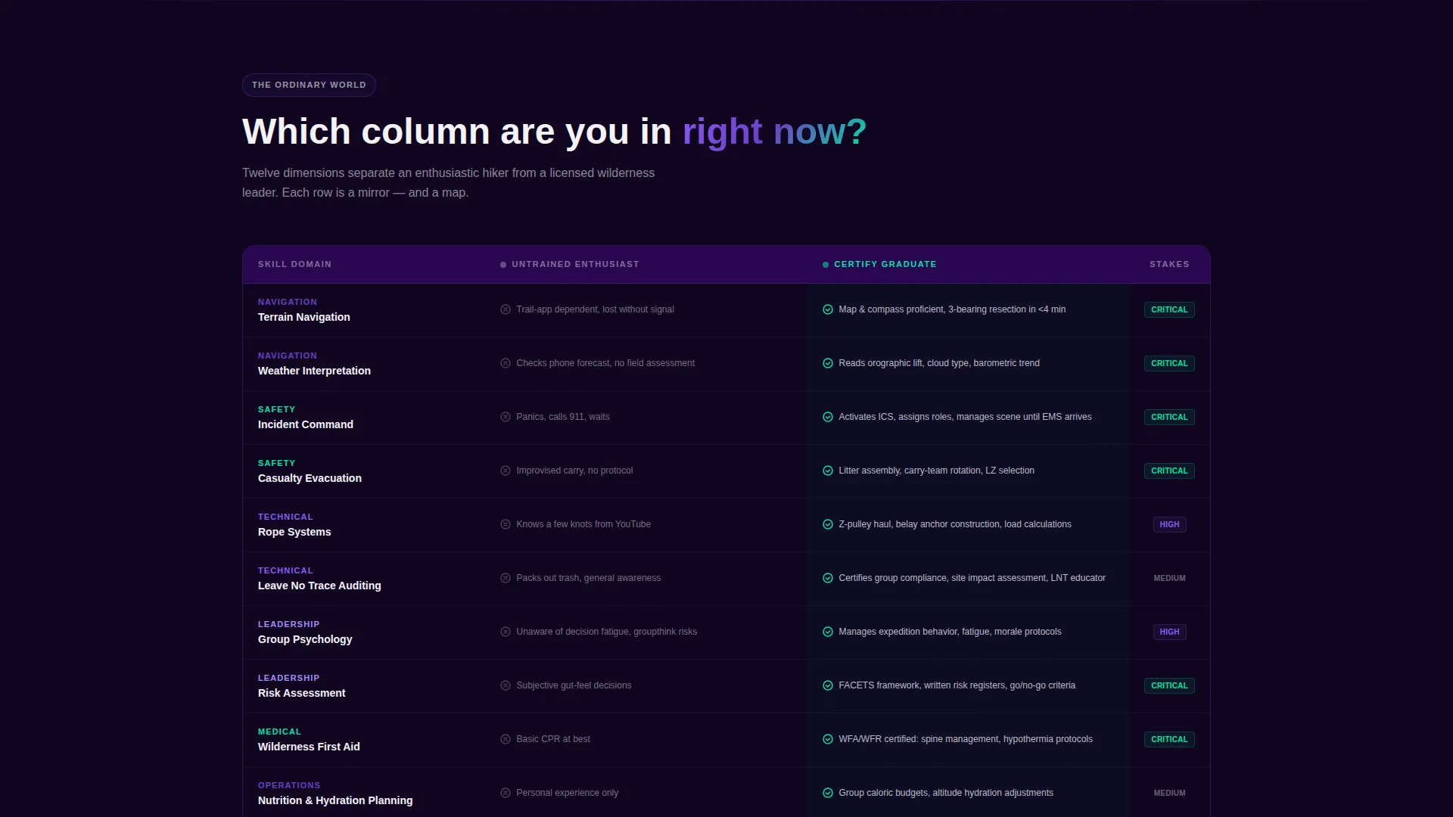Screen dimensions: 1453x817
Task: Select the 'Rope Systems' row title
Action: click(x=294, y=532)
